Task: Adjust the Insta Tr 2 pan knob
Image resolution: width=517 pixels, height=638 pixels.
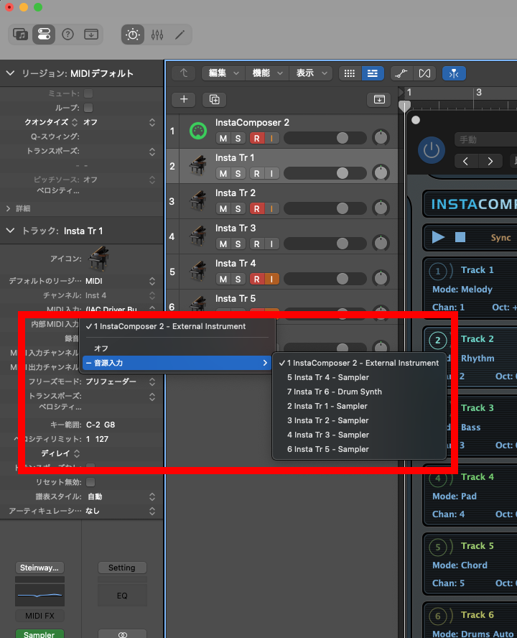Action: [381, 208]
